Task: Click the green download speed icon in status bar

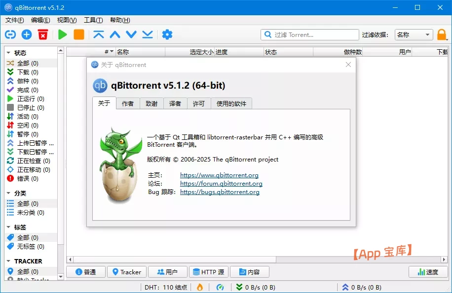Action: [x=239, y=287]
